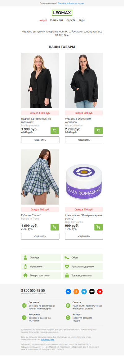Image resolution: width=124 pixels, height=356 pixels.
Task: Click the LEOMAX logo
Action: [x=62, y=13]
